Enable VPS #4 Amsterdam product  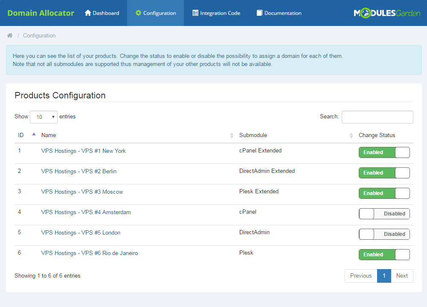coord(384,213)
